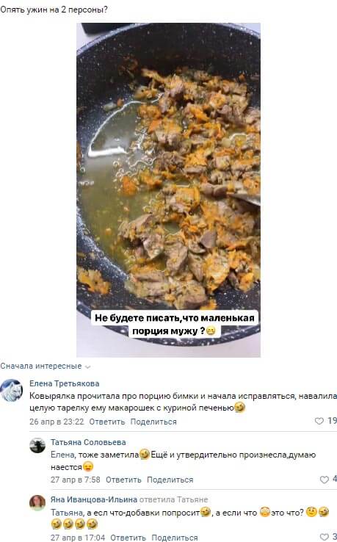
Task: Open Яна Иванцова-Ильина's avatar picture
Action: tap(37, 503)
